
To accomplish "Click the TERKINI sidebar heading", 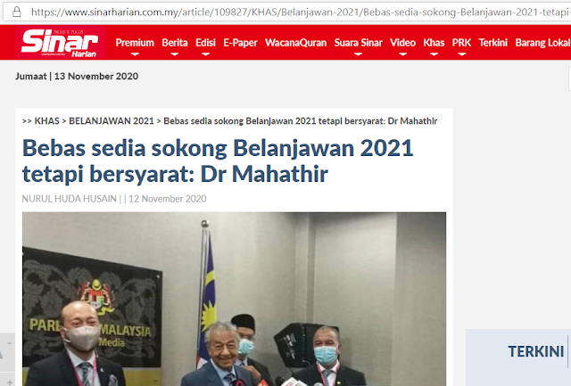I will click(x=535, y=352).
